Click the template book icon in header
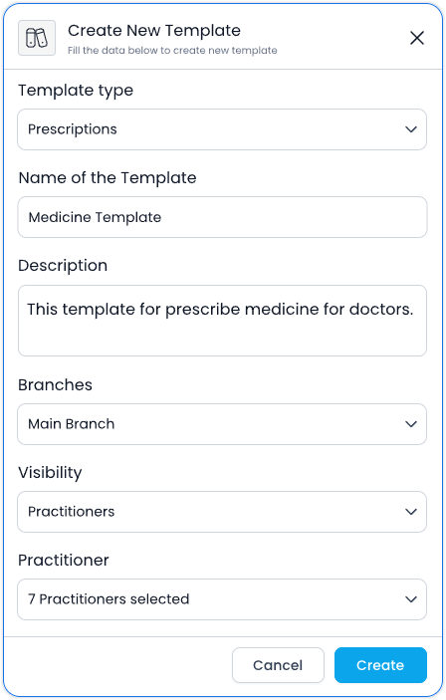Viewport: 446px width, 700px height. tap(37, 38)
